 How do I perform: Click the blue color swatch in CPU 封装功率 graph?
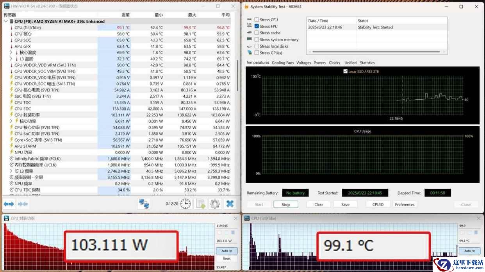(233, 233)
